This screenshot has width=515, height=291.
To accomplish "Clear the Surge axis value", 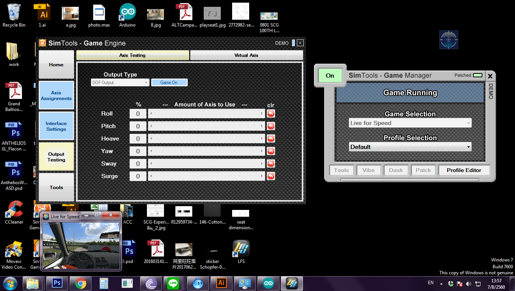I will tap(271, 176).
